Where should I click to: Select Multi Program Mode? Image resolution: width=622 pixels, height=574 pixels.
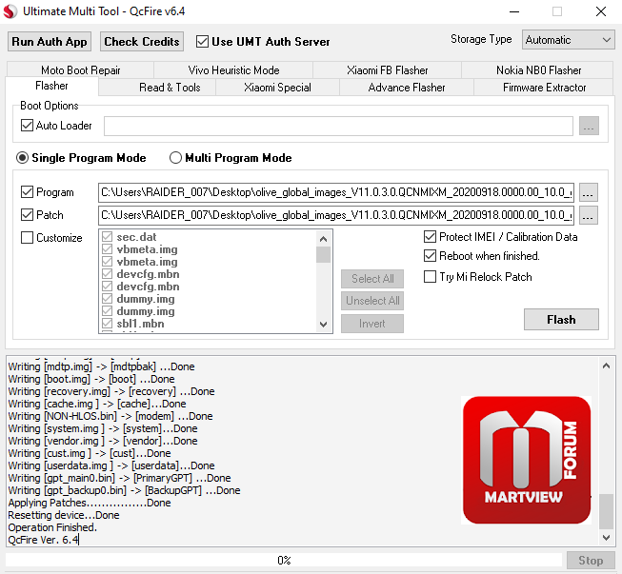[x=175, y=158]
